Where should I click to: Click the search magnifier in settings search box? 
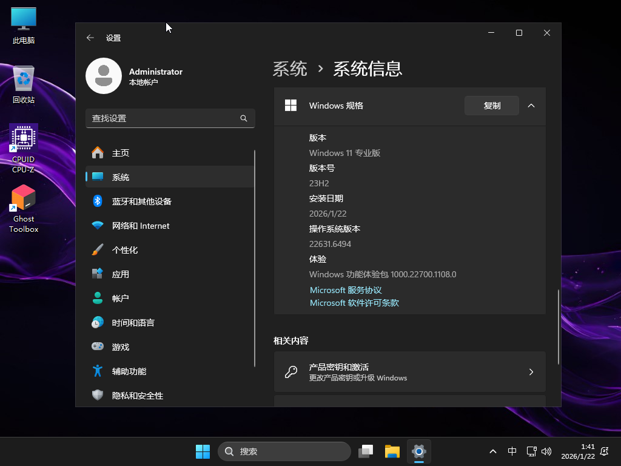coord(244,118)
